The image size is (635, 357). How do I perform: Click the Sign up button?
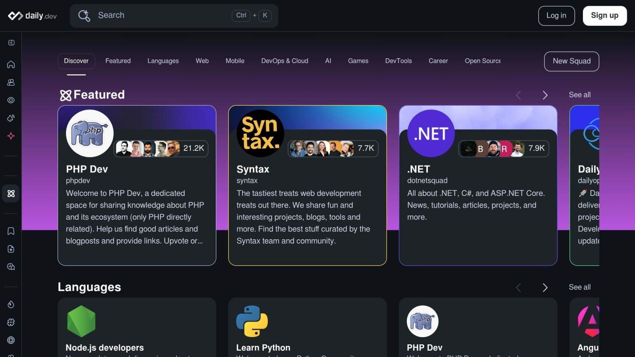click(x=604, y=16)
